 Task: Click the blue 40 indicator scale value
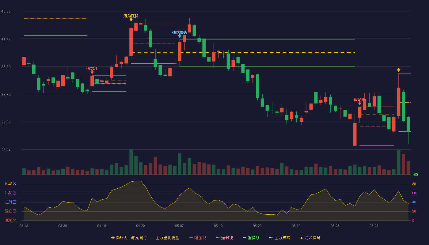414,202
